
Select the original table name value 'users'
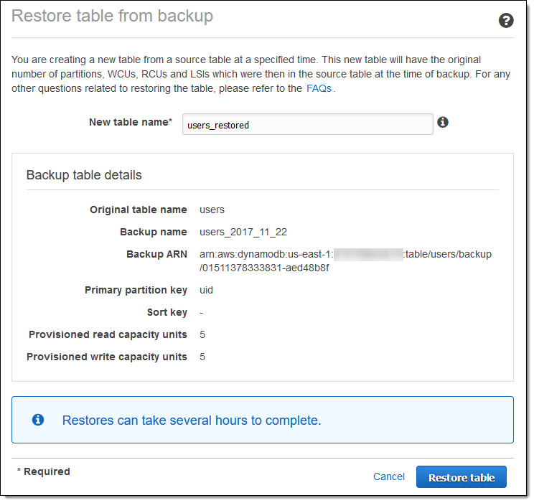point(212,210)
